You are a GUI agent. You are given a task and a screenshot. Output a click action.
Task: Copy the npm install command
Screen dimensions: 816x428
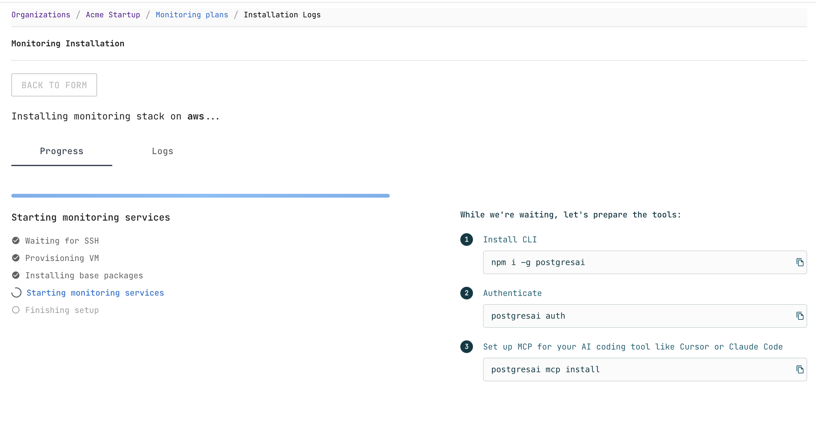click(800, 262)
